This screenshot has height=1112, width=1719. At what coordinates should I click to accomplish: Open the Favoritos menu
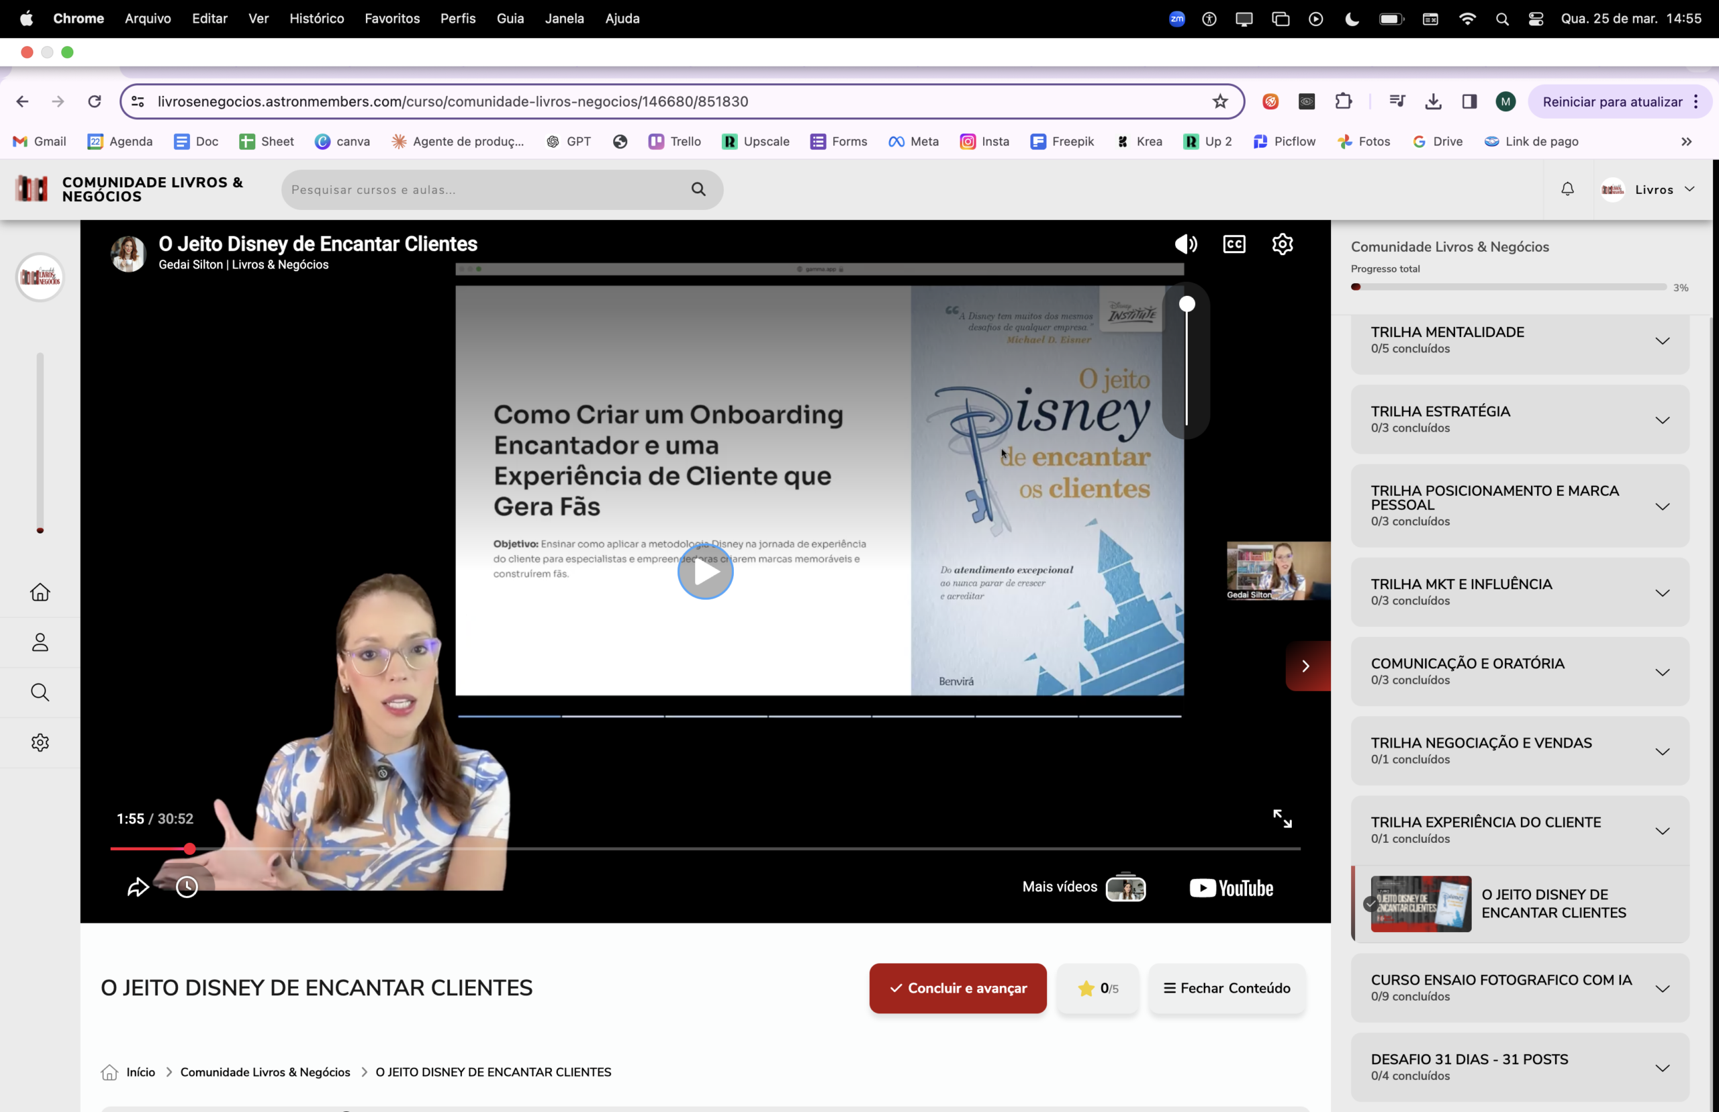tap(392, 19)
